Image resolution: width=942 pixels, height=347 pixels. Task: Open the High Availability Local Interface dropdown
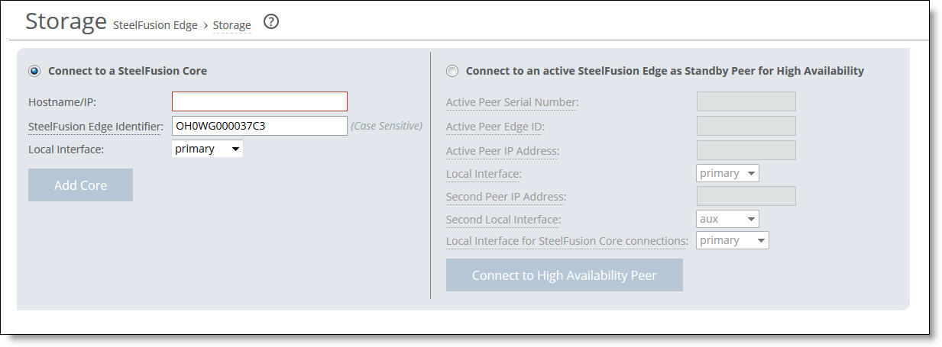728,173
